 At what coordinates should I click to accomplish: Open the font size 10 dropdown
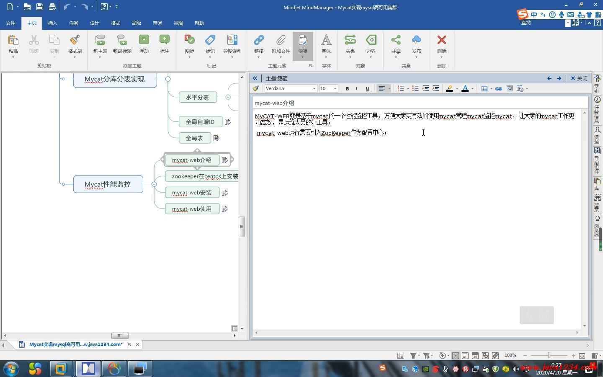(x=335, y=88)
